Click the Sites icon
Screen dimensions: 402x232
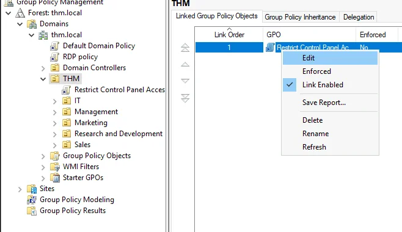32,189
